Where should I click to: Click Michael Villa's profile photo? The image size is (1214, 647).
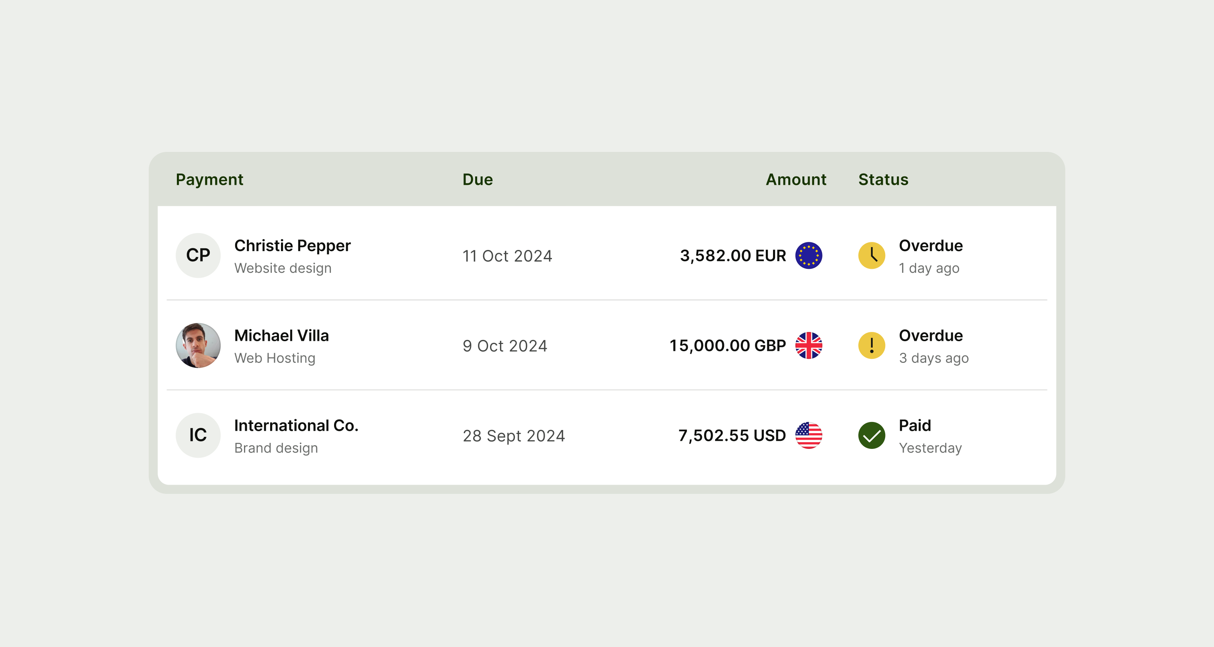pos(198,346)
